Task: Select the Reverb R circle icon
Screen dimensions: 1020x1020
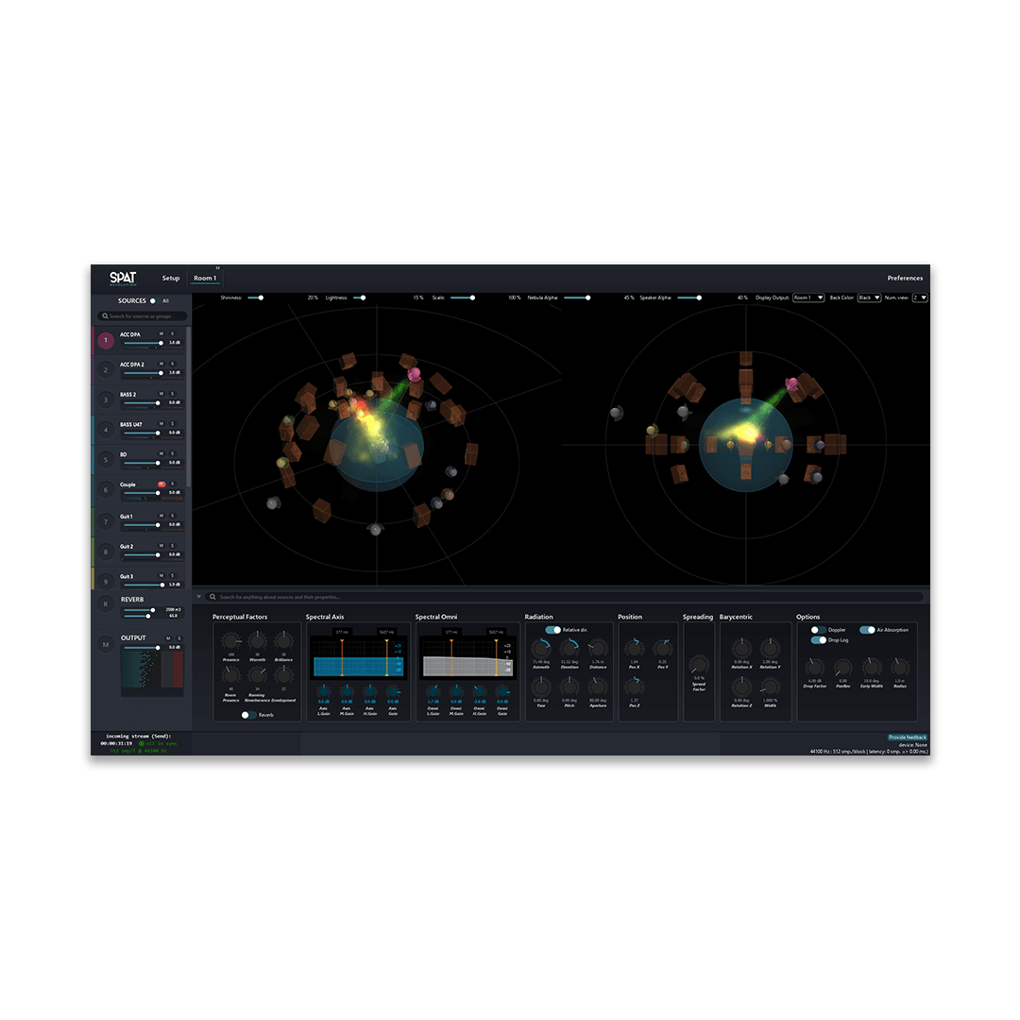Action: (106, 604)
